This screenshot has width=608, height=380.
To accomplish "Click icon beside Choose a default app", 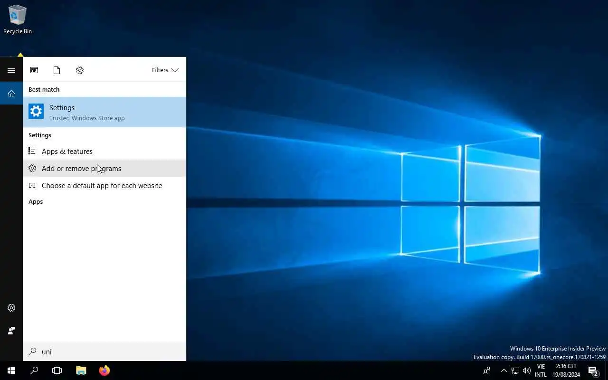I will tap(32, 185).
